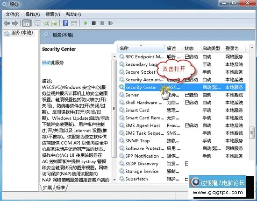
Task: Click description pane scroll-down arrow
Action: click(114, 180)
